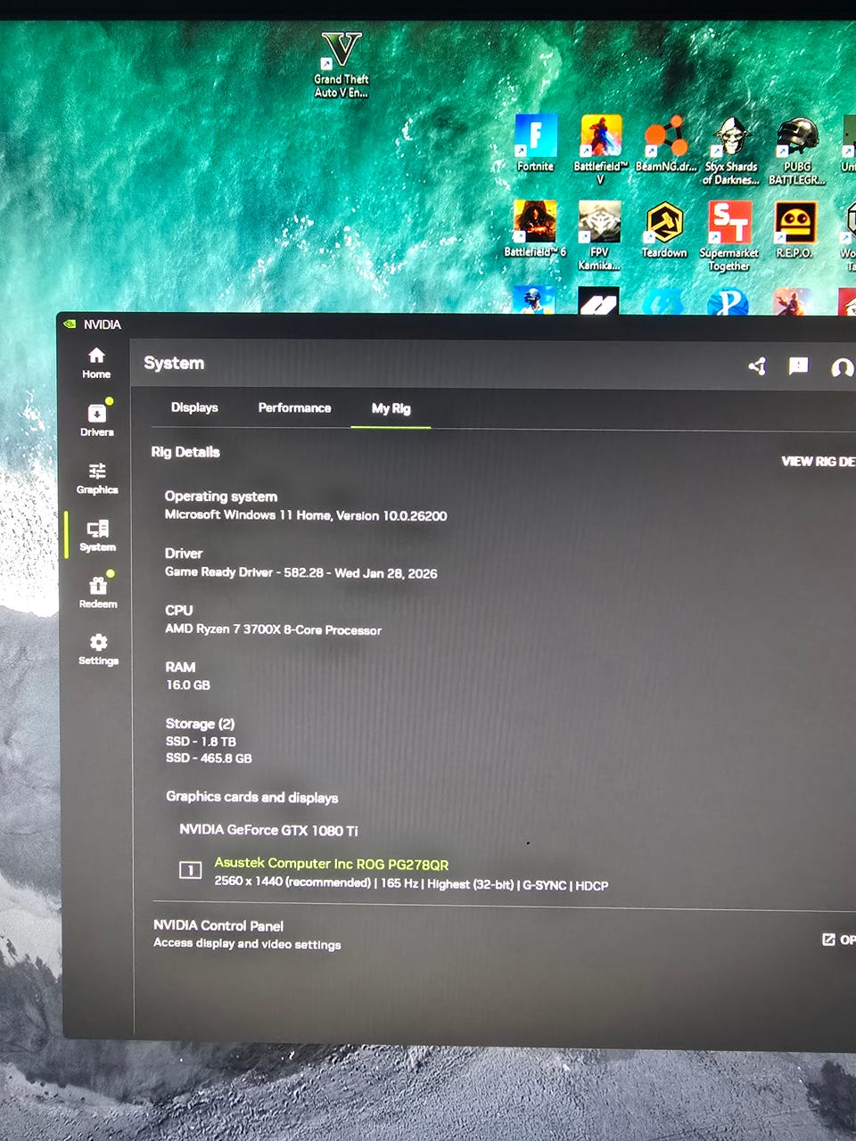
Task: Click the 'Game Ready Driver - 582.28' line
Action: (300, 572)
